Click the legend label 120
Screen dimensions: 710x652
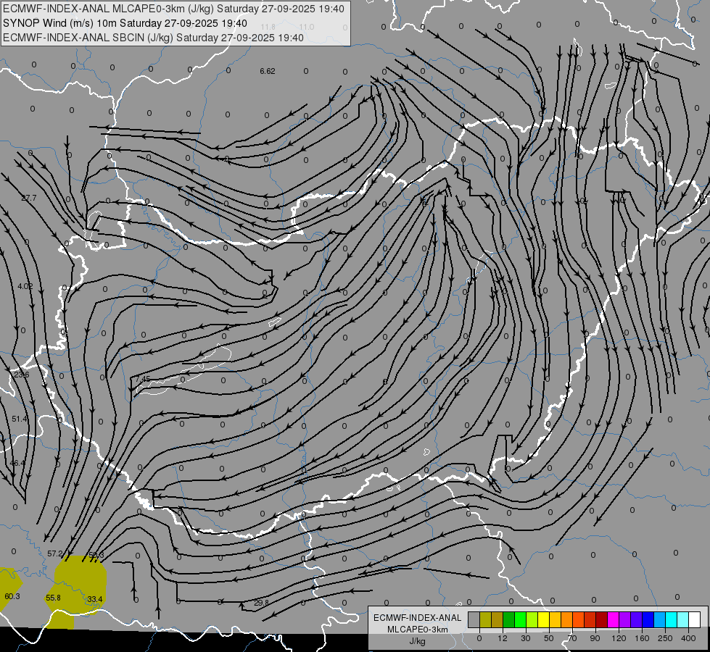[619, 638]
